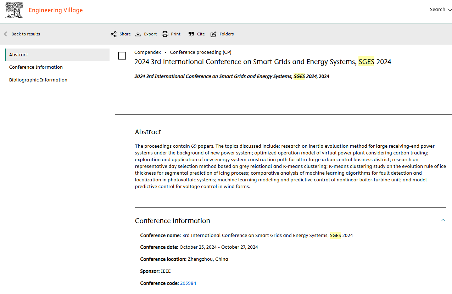The image size is (452, 294).
Task: Click the Sponsor IEEE value
Action: pos(166,271)
